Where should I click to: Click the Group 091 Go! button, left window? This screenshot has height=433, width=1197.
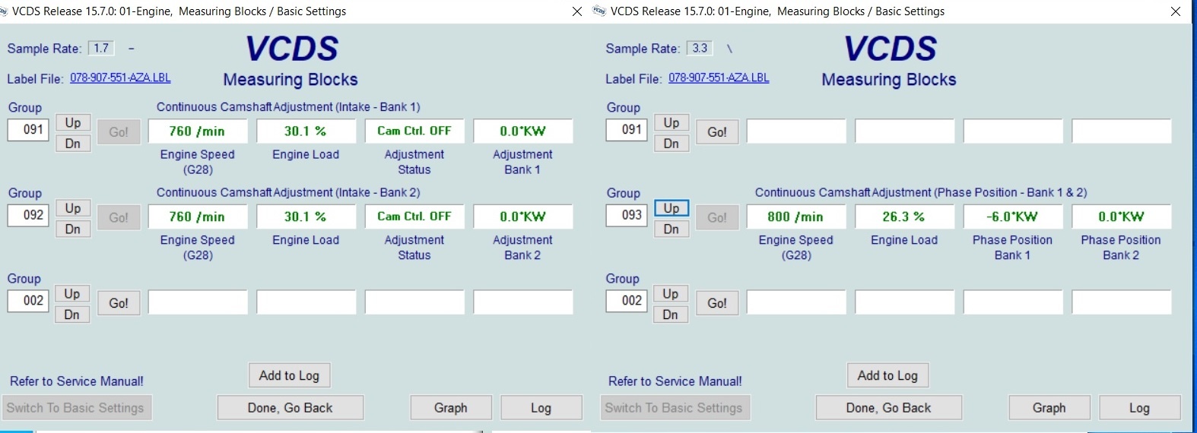pos(119,131)
